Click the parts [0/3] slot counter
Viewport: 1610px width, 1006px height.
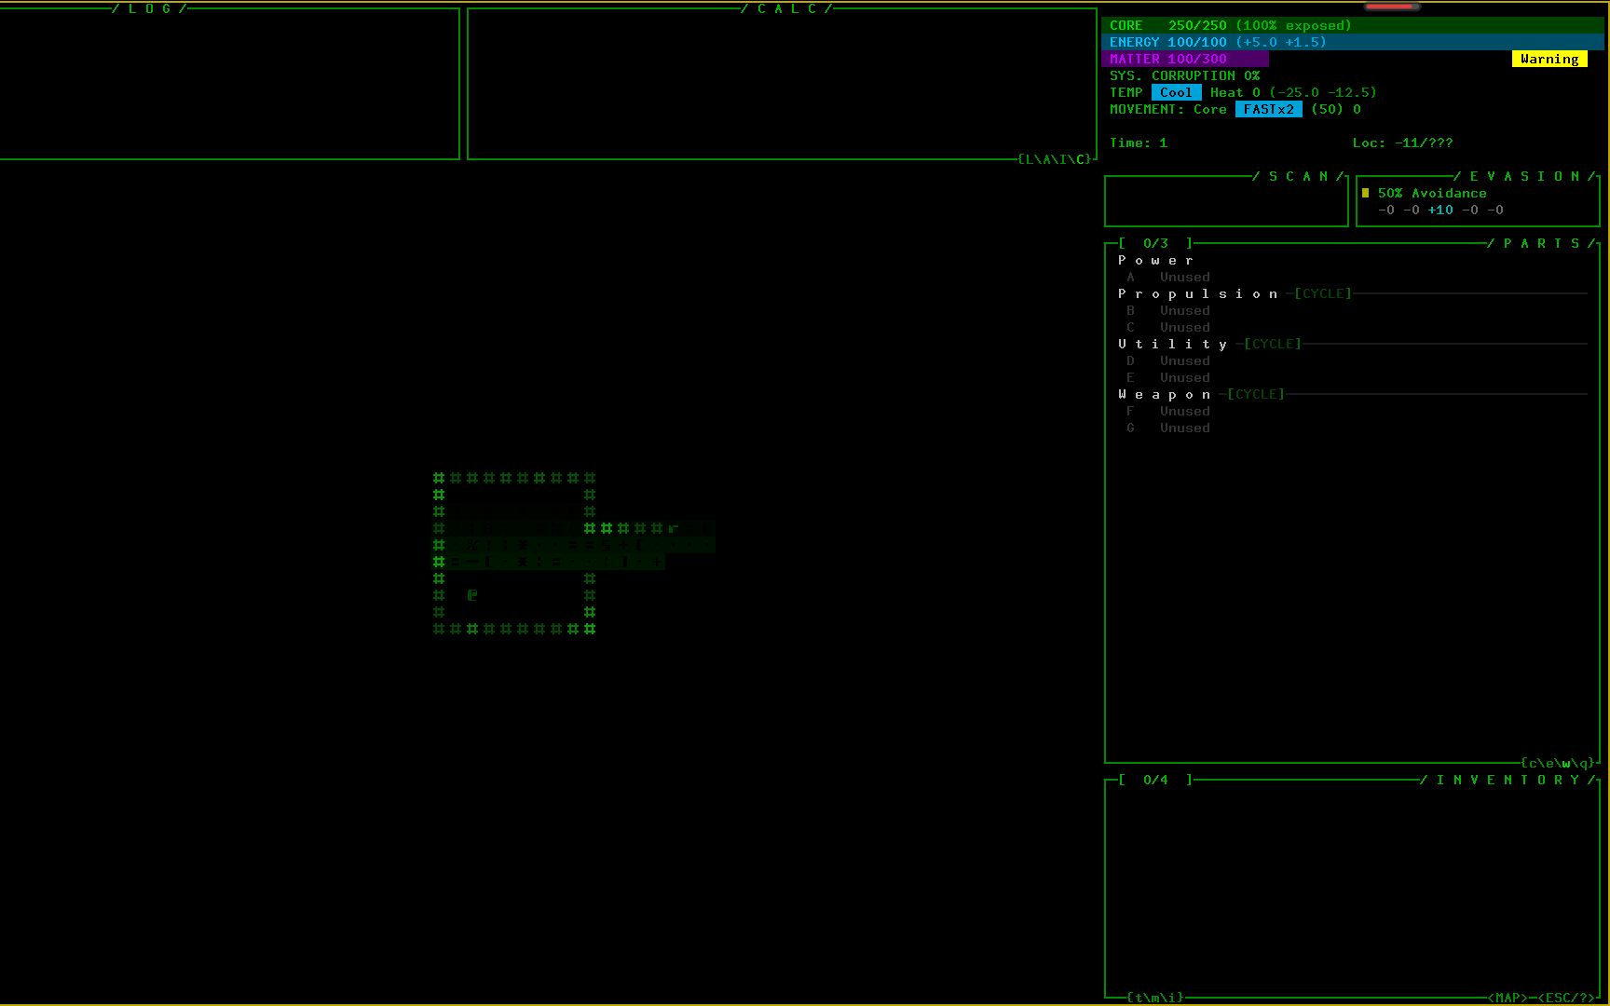pos(1155,243)
